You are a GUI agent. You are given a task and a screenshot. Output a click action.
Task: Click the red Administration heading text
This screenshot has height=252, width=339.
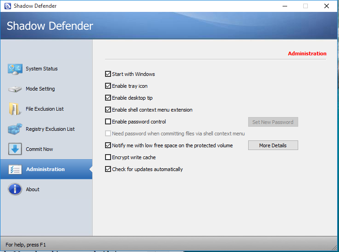coord(307,54)
